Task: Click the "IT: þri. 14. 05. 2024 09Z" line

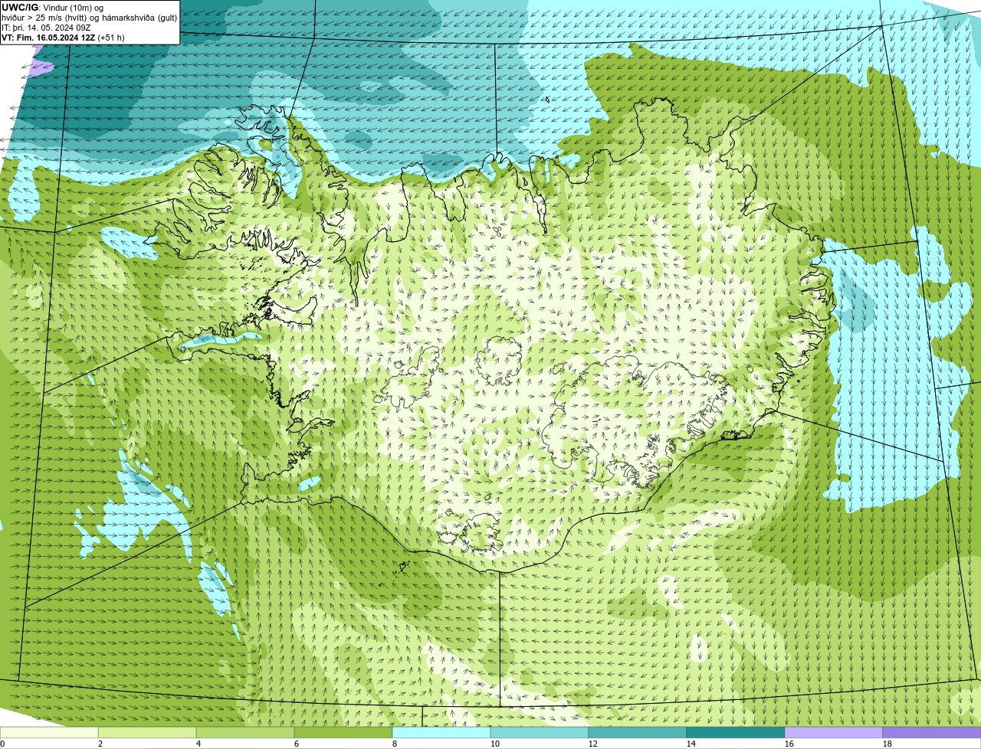Action: (46, 28)
